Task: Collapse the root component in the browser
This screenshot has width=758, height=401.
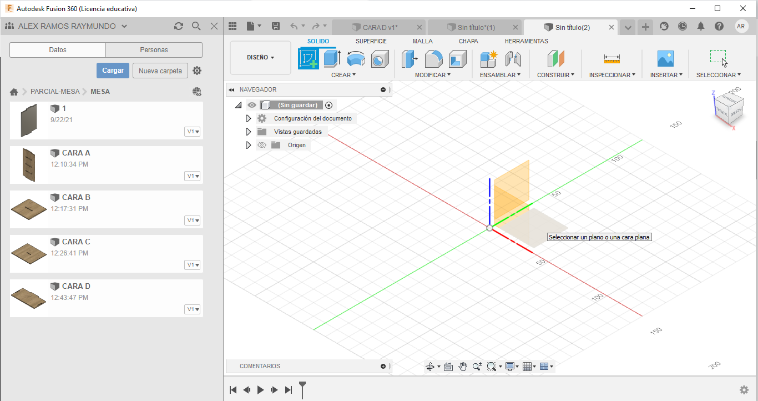Action: coord(239,105)
